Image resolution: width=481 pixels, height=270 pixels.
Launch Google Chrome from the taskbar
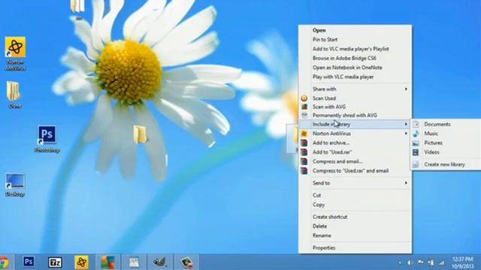click(4, 262)
